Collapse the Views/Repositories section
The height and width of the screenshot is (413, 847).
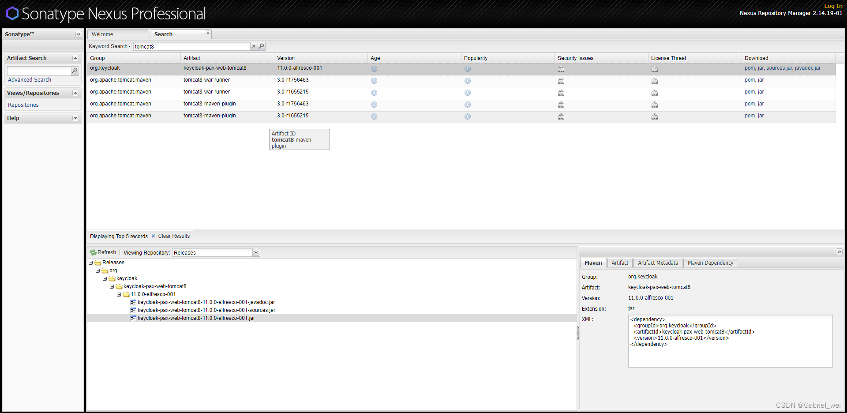coord(75,93)
